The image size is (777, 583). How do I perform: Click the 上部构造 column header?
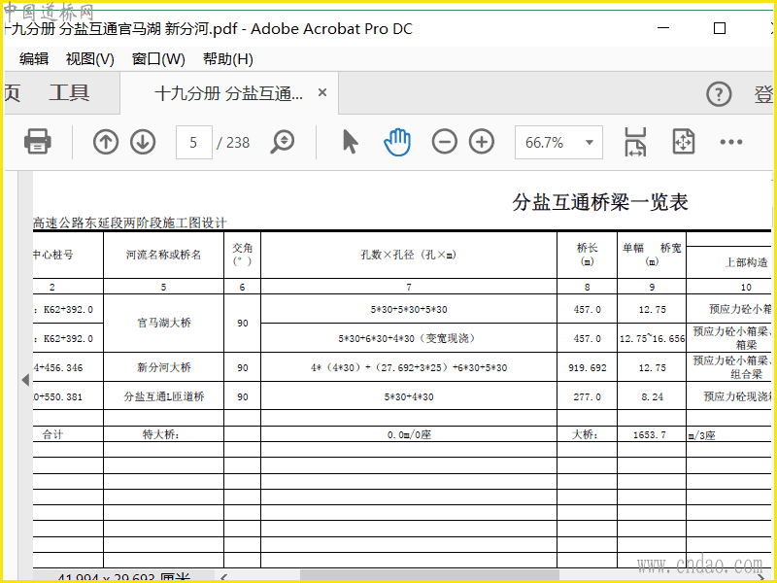pos(746,262)
